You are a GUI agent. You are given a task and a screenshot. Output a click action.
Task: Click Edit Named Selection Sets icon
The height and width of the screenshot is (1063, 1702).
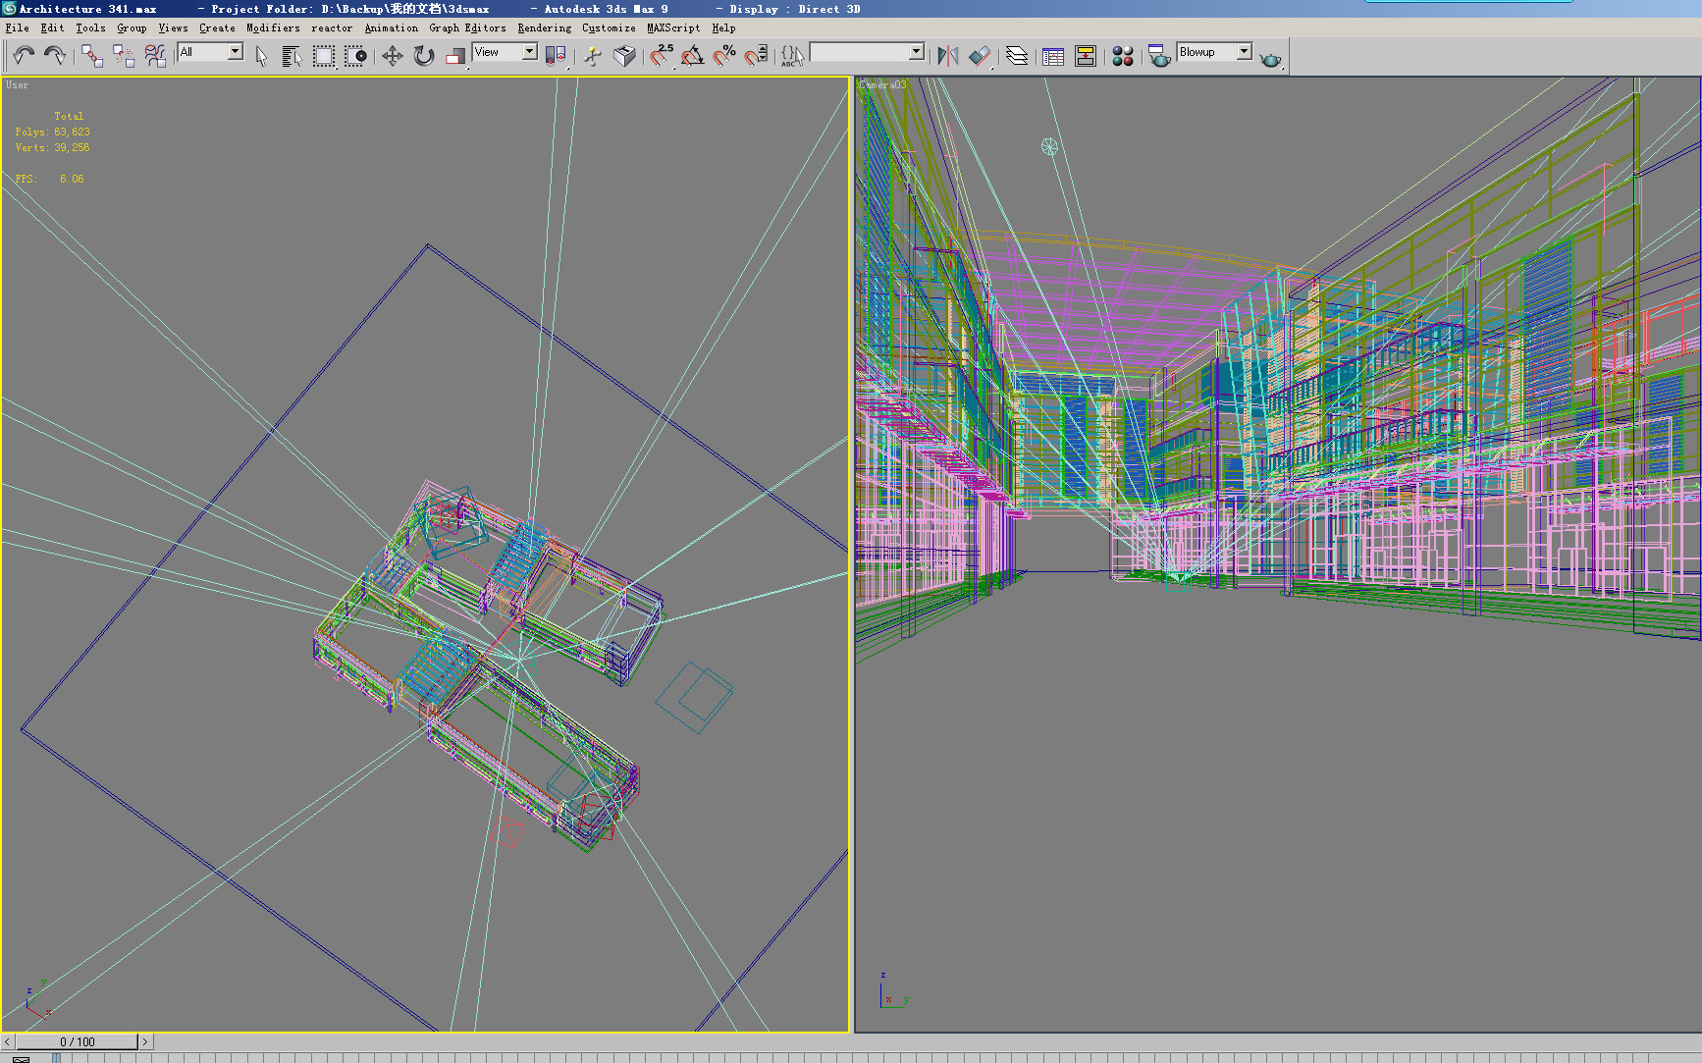pos(792,56)
